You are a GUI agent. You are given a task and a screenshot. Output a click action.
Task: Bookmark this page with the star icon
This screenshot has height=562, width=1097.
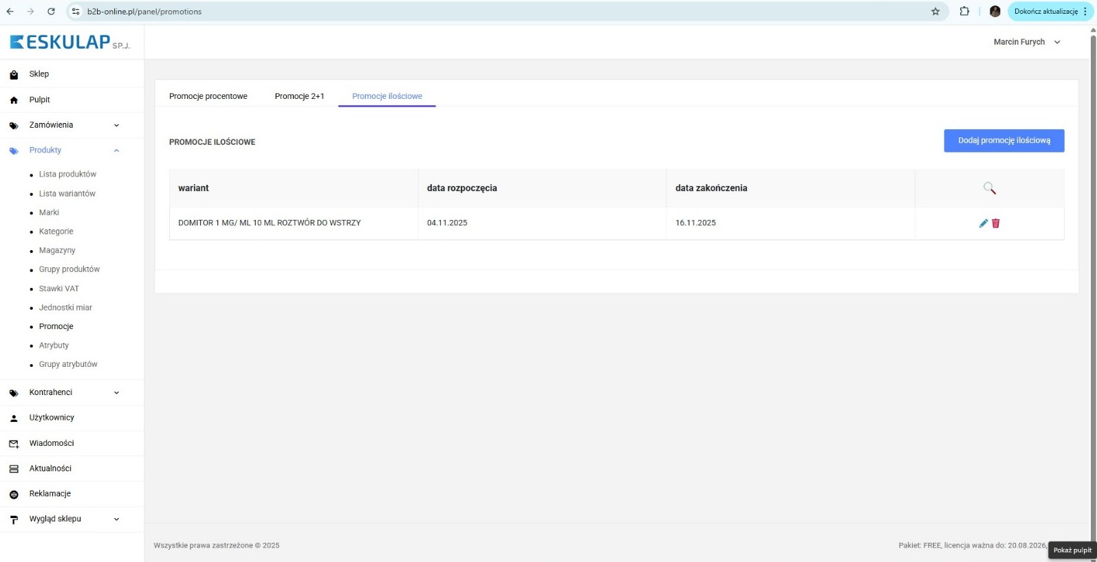[x=935, y=12]
